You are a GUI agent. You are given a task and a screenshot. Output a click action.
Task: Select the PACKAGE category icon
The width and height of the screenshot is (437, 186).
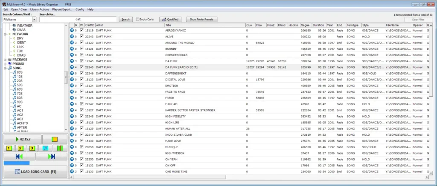[10, 60]
